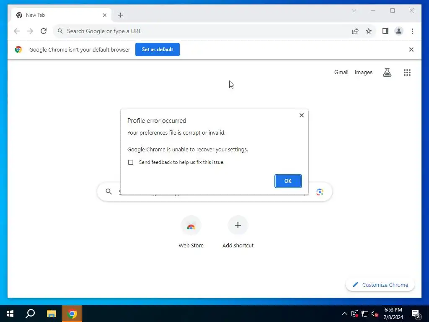Click the taskbar clock showing 6:53 PM
429x322 pixels.
point(393,314)
